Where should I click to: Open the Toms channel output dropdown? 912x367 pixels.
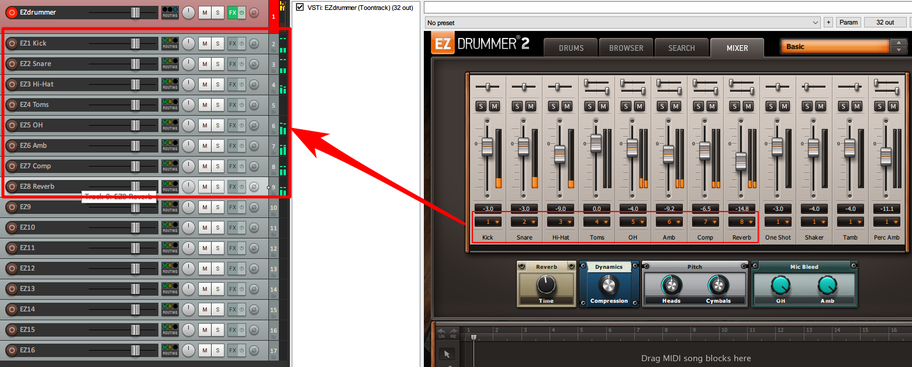[x=596, y=222]
